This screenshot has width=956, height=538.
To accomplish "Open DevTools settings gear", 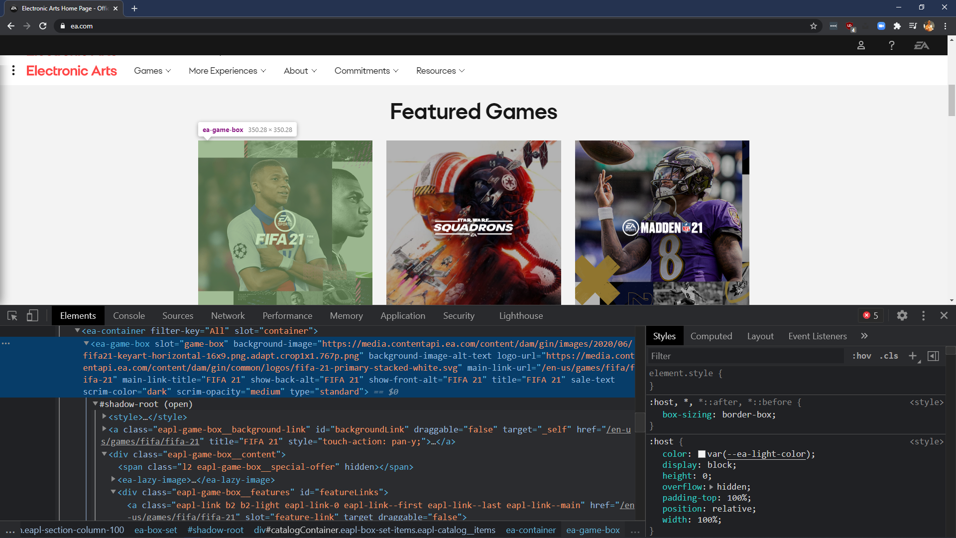I will 902,315.
